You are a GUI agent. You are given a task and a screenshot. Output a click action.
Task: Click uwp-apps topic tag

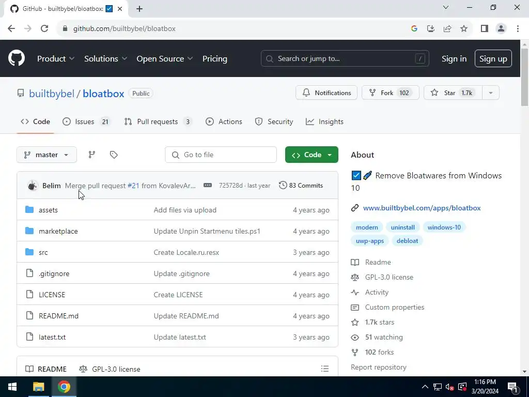[x=370, y=241]
